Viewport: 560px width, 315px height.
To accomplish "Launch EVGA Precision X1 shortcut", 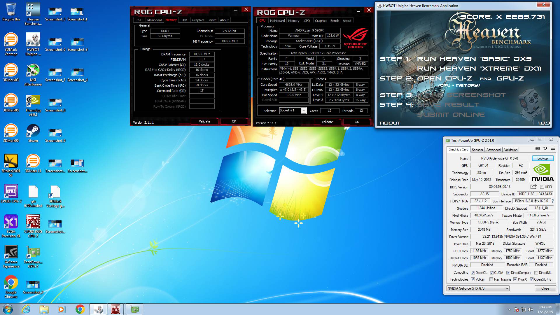I will 11,226.
